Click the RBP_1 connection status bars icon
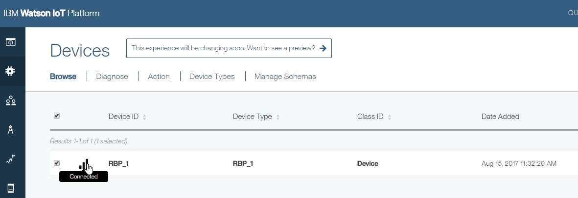The image size is (578, 198). click(x=84, y=164)
